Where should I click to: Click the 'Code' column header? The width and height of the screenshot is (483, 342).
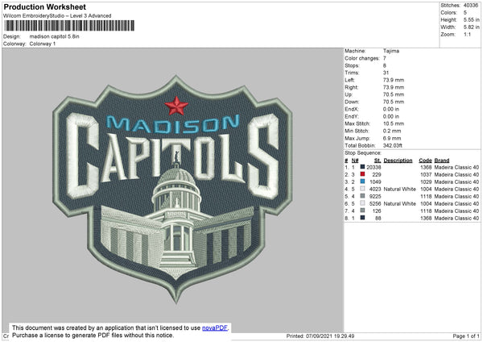(425, 161)
